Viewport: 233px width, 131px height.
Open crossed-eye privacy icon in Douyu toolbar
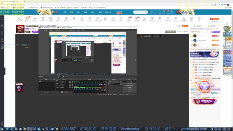point(176,19)
